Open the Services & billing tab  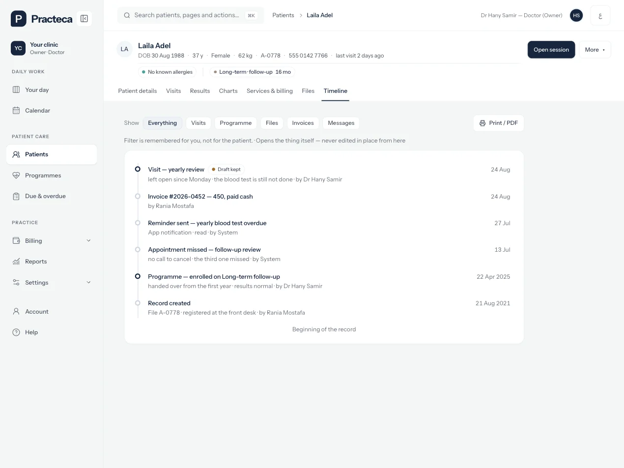[270, 91]
